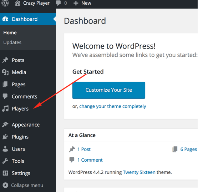The width and height of the screenshot is (198, 192).
Task: Click the Plugins plug icon
Action: [x=5, y=137]
